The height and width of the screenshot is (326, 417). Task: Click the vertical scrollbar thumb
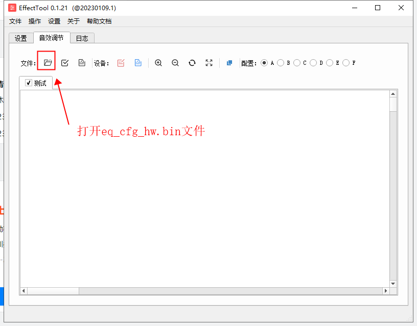[393, 105]
